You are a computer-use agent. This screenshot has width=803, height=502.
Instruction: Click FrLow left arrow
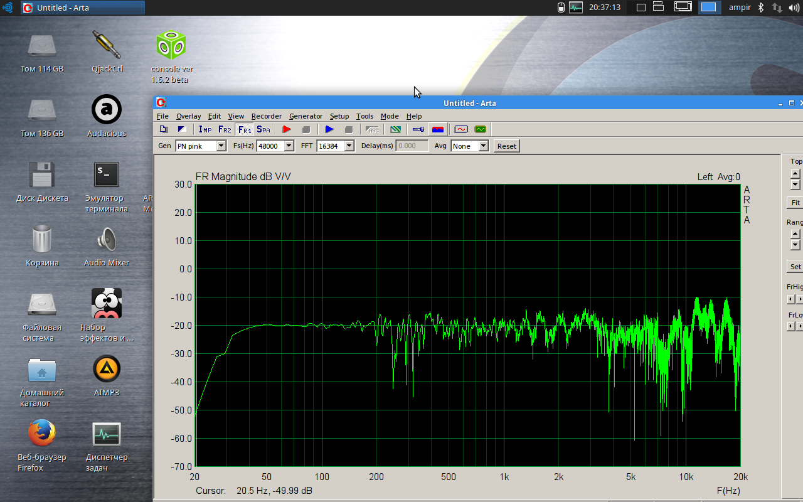coord(790,326)
